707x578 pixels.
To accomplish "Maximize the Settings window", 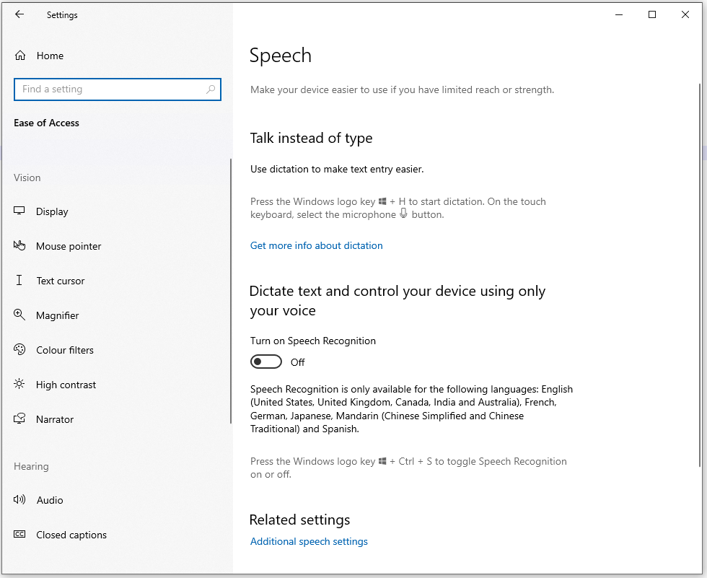I will [652, 14].
